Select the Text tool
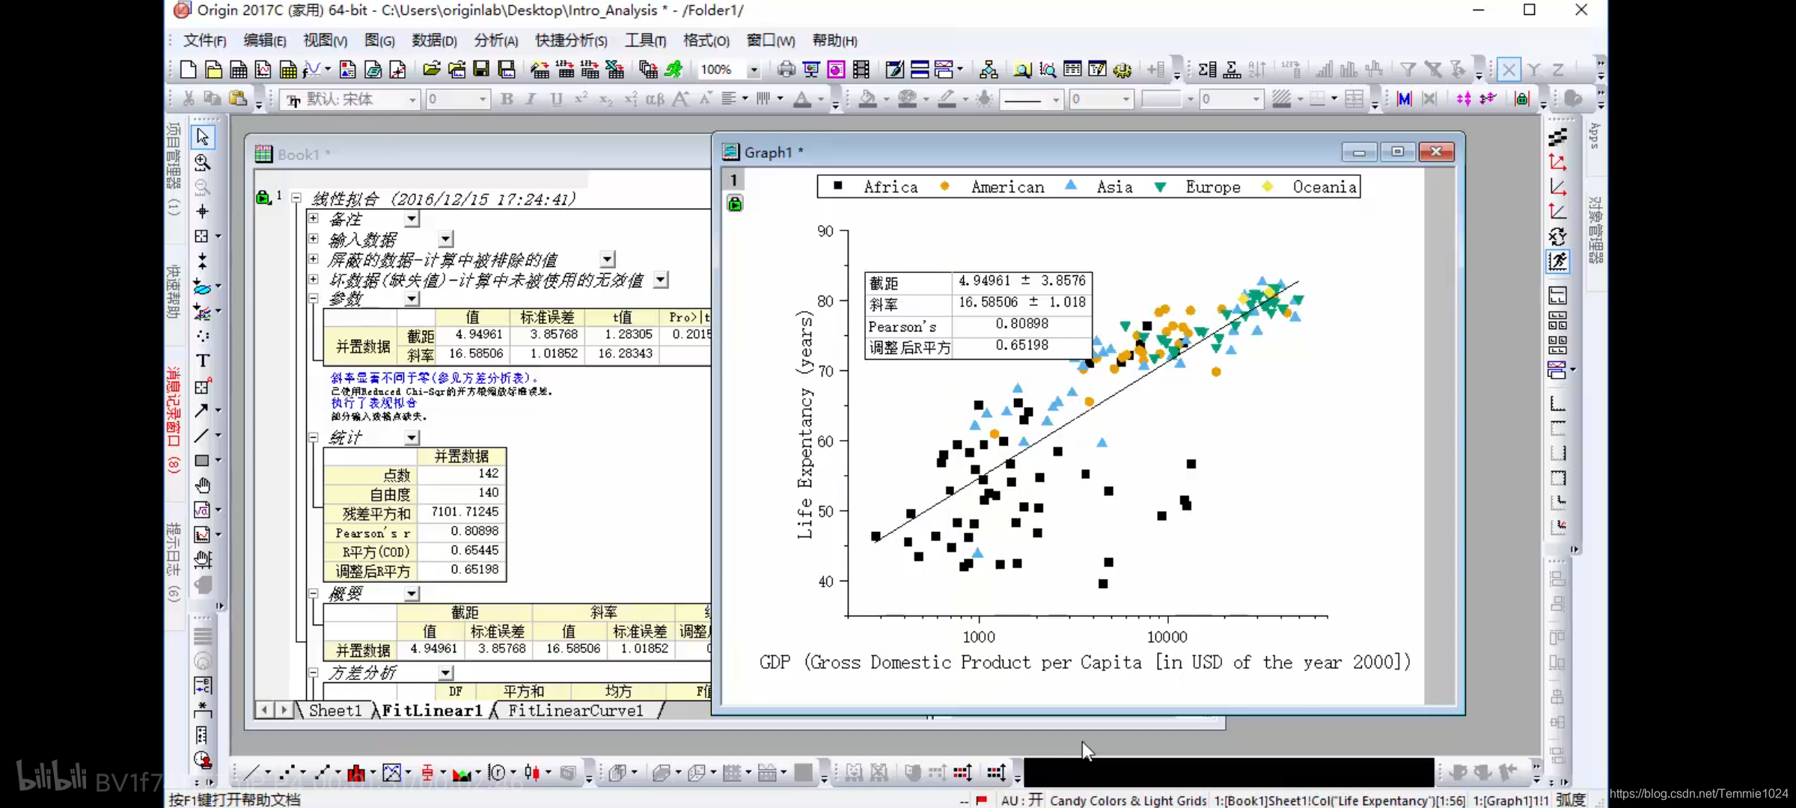The image size is (1796, 808). pyautogui.click(x=202, y=361)
